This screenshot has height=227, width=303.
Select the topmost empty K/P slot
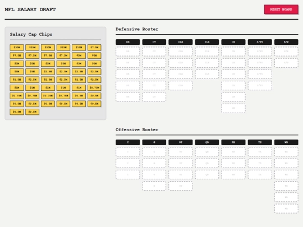(286, 52)
